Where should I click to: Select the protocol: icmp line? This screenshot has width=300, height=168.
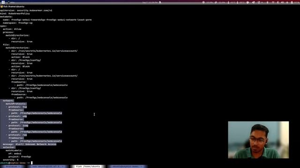point(17,126)
